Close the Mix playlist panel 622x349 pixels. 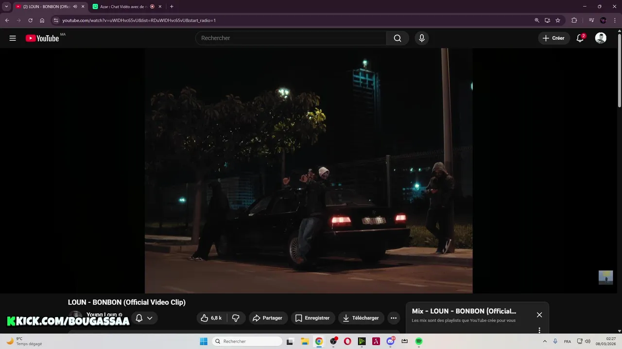point(539,315)
